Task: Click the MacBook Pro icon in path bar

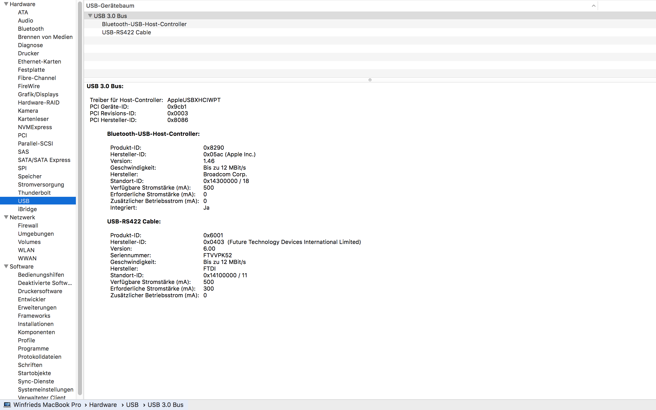Action: click(7, 405)
